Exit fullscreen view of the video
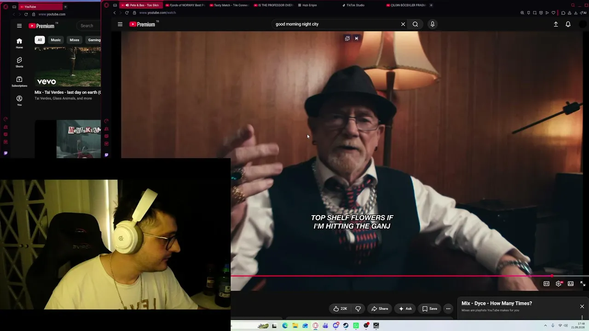This screenshot has width=589, height=331. tap(583, 284)
